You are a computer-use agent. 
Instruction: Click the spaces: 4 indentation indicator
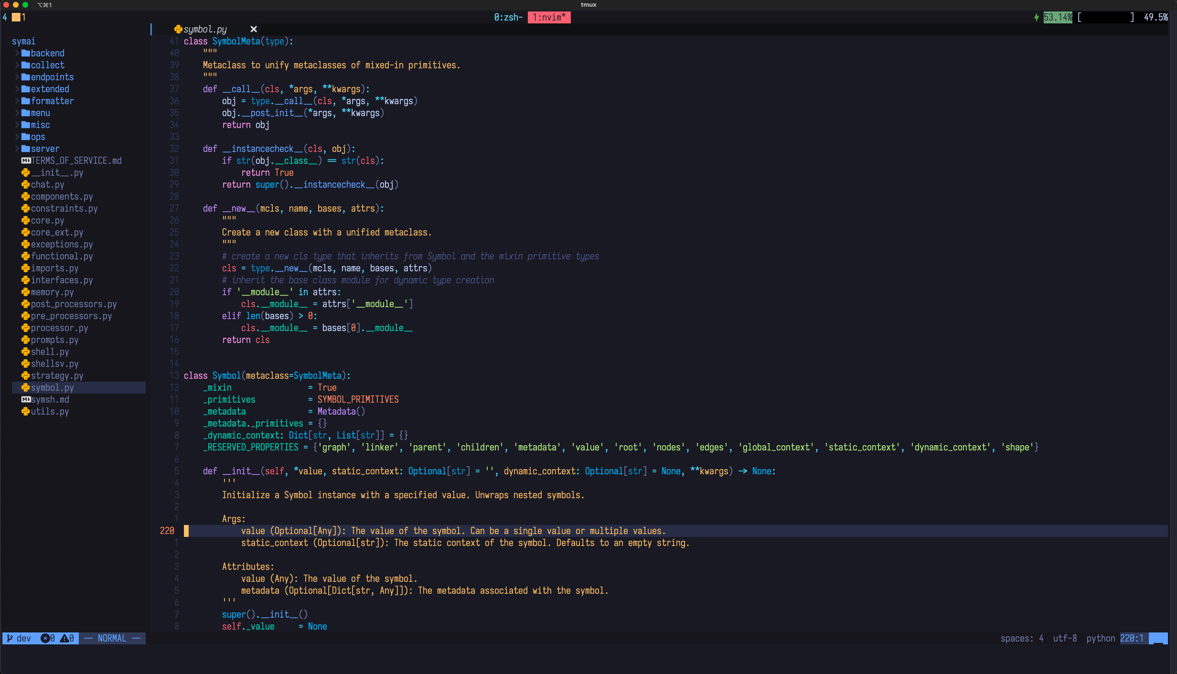point(1022,638)
